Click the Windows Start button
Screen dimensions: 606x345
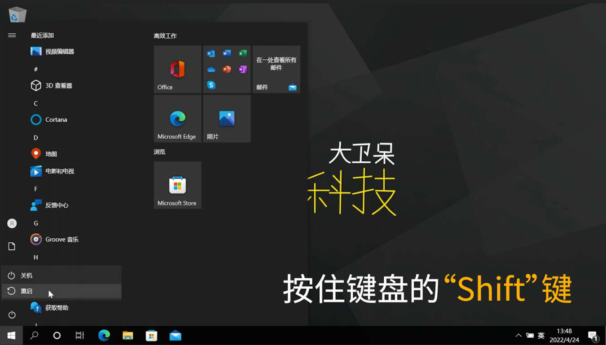coord(12,336)
